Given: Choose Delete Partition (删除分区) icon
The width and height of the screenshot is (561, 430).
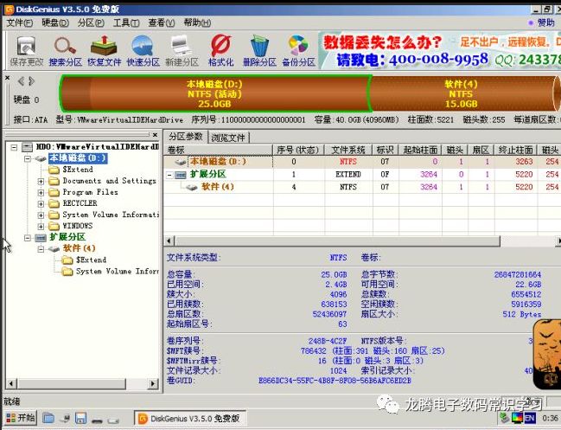Looking at the screenshot, I should click(259, 50).
